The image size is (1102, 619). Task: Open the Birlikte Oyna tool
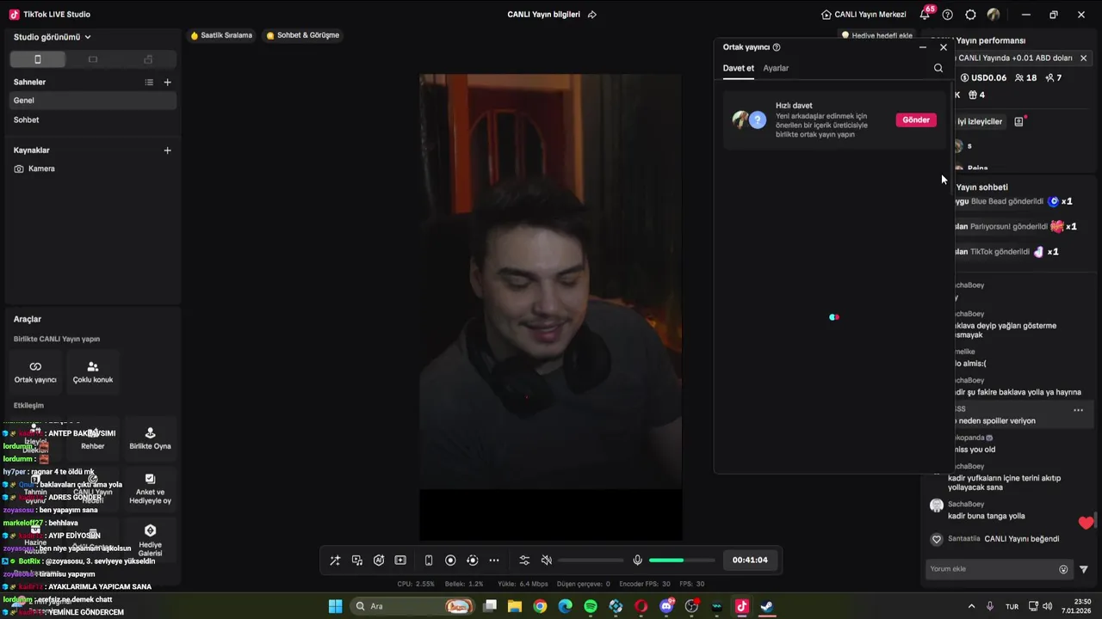point(150,438)
